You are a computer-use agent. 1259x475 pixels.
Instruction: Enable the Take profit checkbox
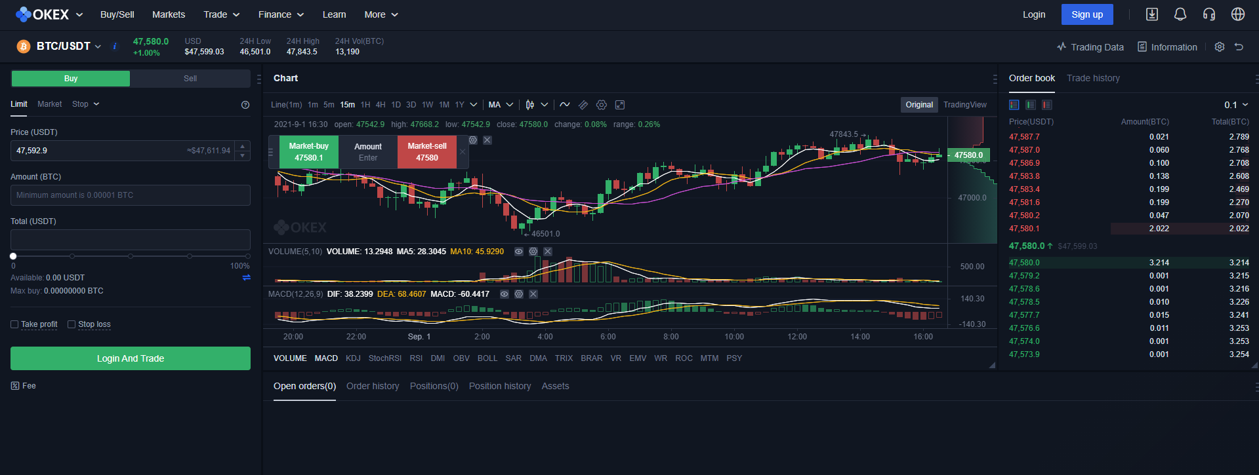(x=14, y=324)
